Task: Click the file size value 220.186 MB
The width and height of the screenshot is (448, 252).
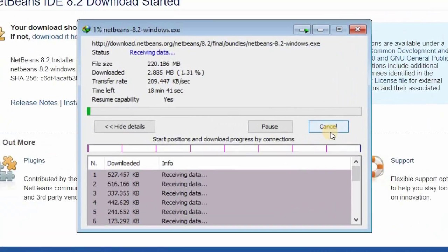Action: pyautogui.click(x=164, y=64)
